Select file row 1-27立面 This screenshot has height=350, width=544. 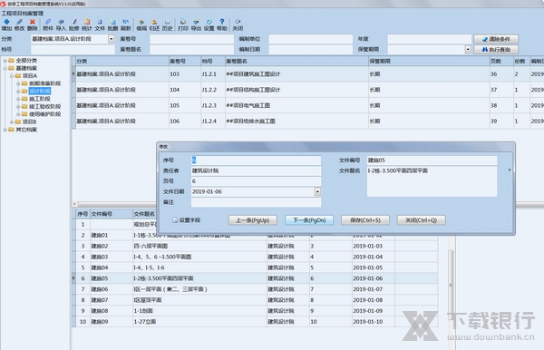[255, 322]
